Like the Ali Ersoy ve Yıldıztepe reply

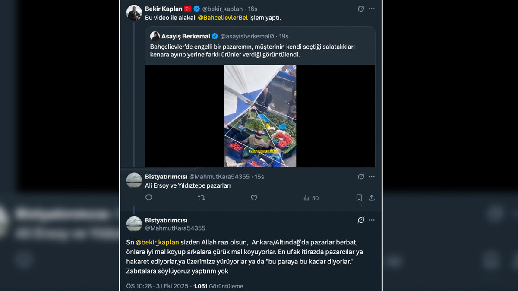click(254, 198)
